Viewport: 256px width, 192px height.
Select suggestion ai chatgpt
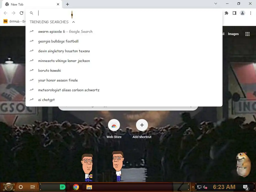click(124, 100)
